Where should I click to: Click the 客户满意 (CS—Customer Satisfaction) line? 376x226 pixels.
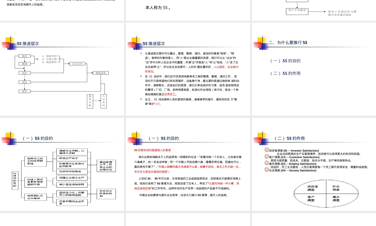(x=294, y=157)
